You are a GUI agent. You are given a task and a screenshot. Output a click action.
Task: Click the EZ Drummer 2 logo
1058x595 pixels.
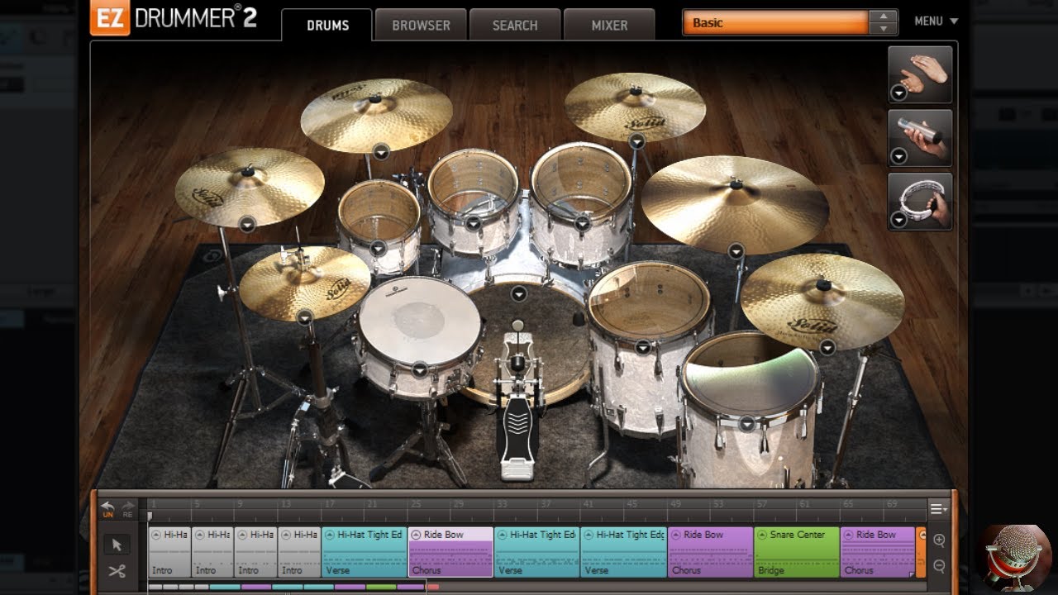point(174,19)
